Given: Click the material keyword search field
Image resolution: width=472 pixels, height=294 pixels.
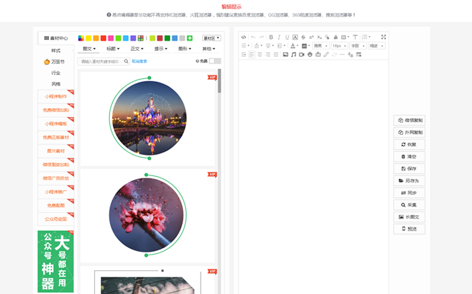Looking at the screenshot, I should [x=101, y=61].
